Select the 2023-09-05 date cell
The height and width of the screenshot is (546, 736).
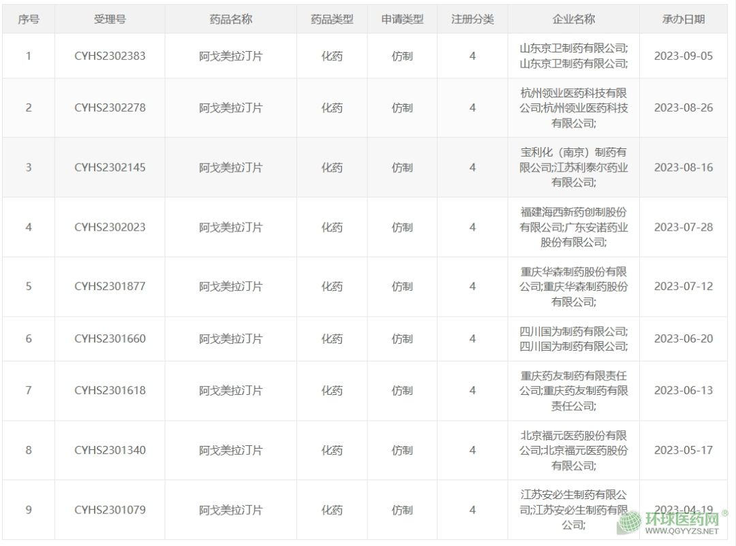[x=683, y=56]
